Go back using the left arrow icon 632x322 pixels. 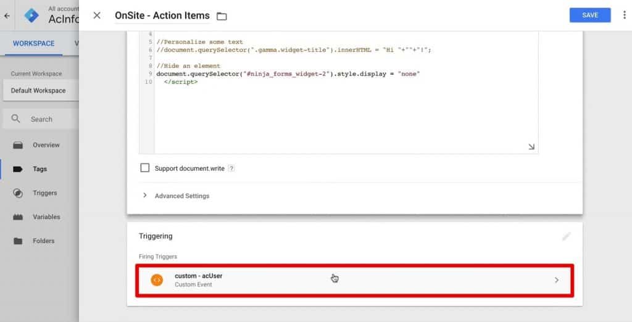[x=7, y=15]
